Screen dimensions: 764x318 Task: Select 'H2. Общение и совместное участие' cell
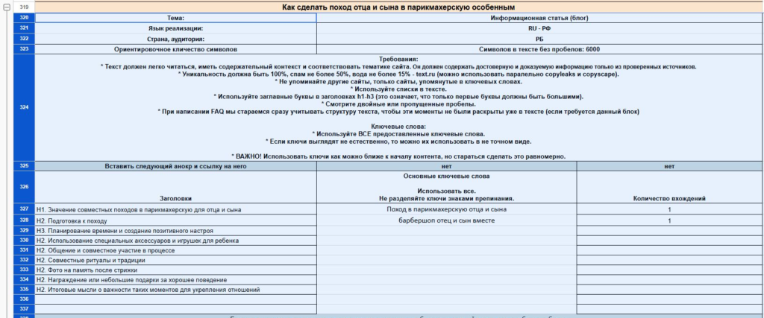point(175,250)
